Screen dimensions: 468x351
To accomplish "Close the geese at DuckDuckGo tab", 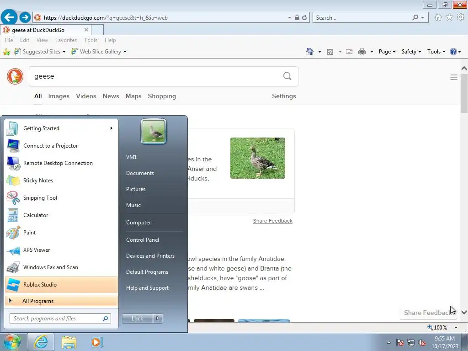I will (86, 30).
